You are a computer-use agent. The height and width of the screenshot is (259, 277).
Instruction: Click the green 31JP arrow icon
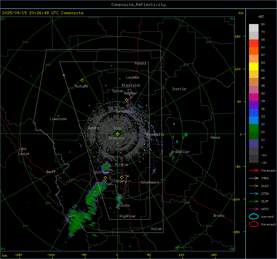click(254, 201)
